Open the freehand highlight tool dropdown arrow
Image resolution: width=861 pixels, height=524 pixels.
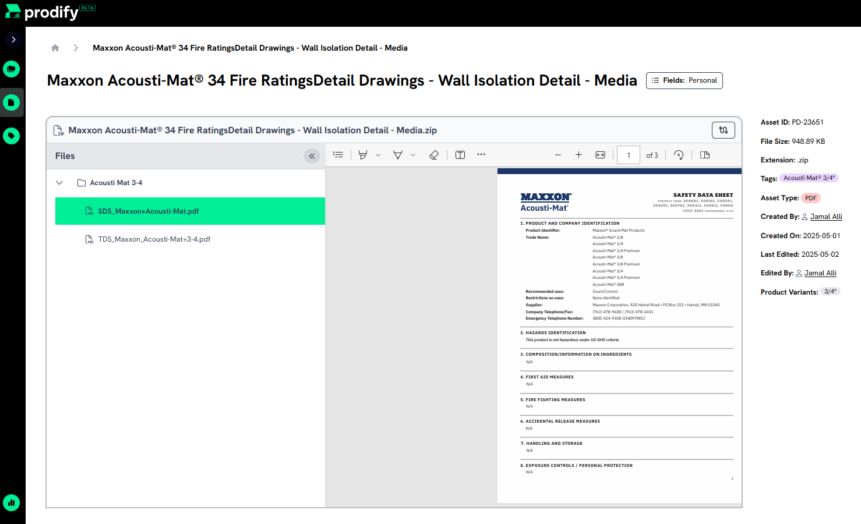[x=413, y=155]
